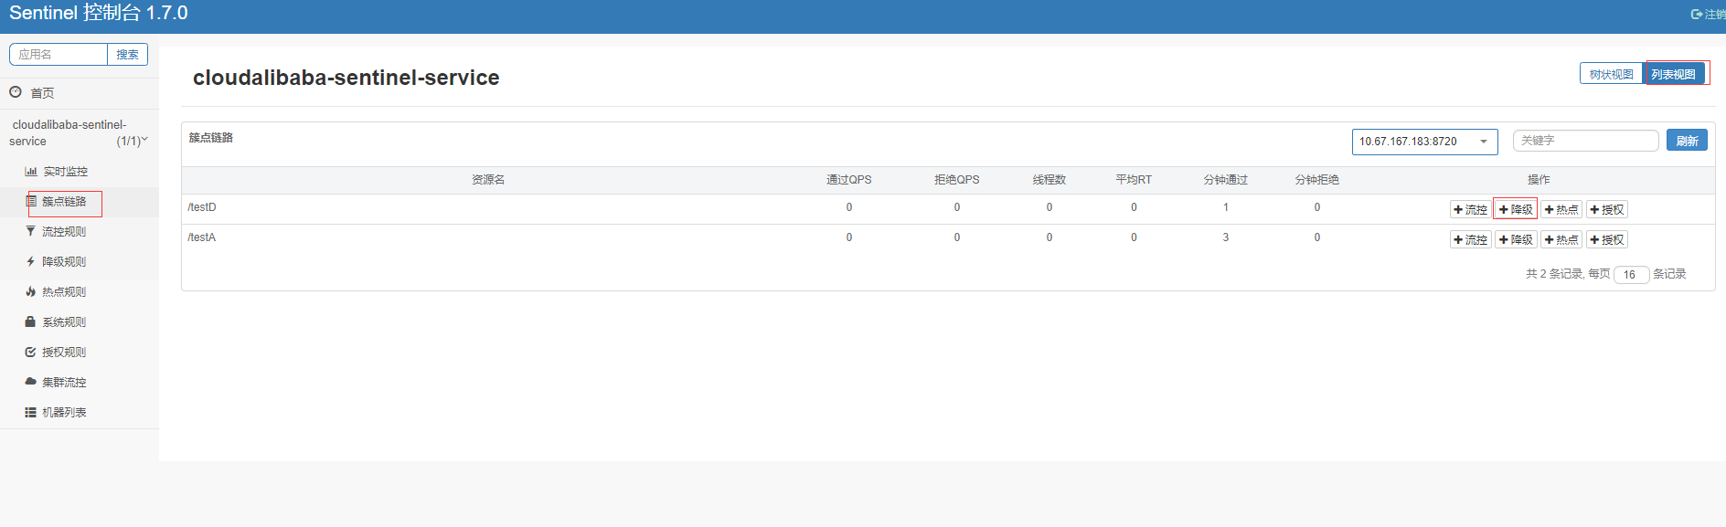Click the list icon for 簇点链路

(x=31, y=201)
